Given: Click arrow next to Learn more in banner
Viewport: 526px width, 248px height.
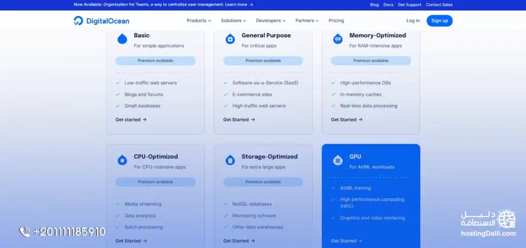Looking at the screenshot, I should pyautogui.click(x=251, y=5).
